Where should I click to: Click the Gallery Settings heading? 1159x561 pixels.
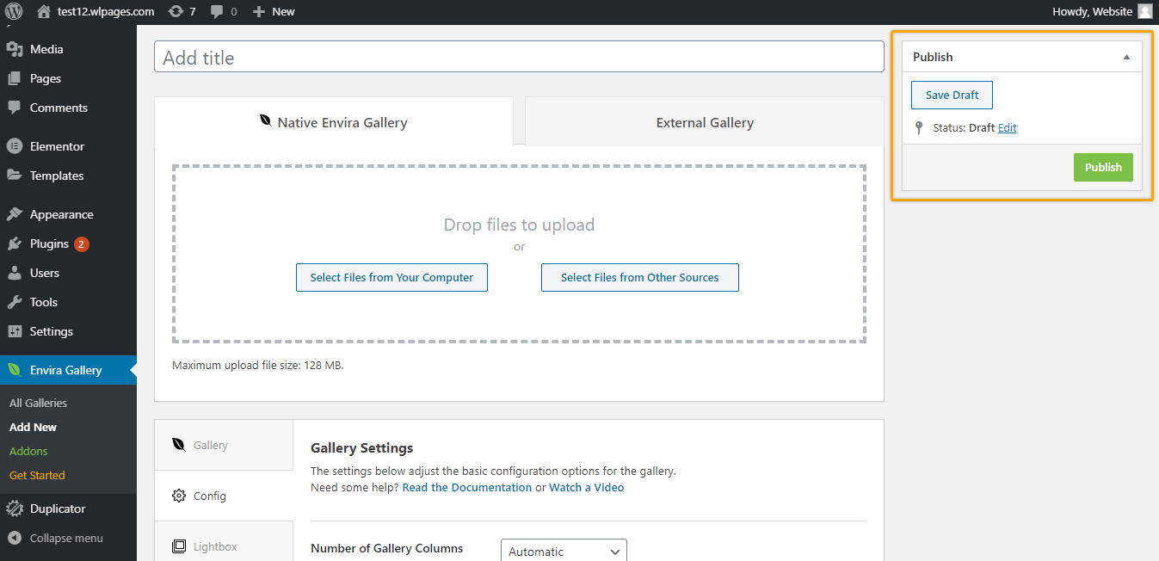click(x=362, y=447)
